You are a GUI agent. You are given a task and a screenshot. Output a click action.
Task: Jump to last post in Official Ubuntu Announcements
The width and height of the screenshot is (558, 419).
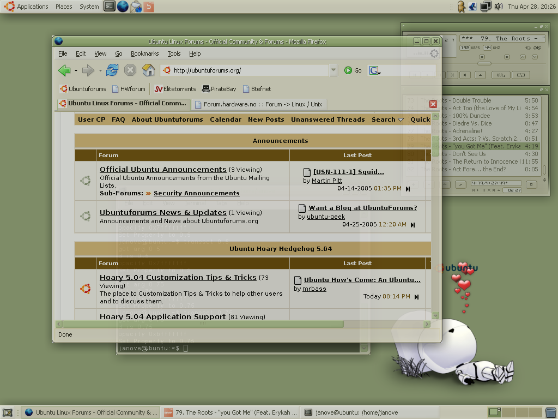click(408, 189)
